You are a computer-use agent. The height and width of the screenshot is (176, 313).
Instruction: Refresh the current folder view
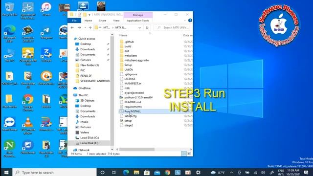[147, 28]
